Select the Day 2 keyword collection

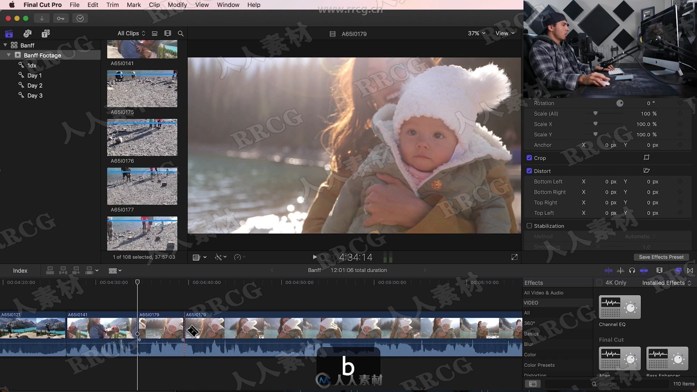(x=35, y=85)
